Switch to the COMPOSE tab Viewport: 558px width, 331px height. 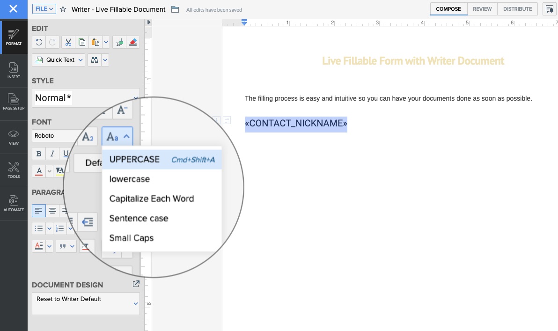pyautogui.click(x=448, y=9)
